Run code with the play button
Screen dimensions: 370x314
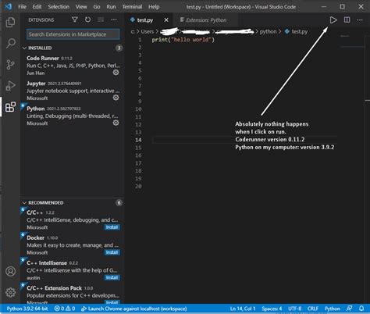[x=333, y=20]
